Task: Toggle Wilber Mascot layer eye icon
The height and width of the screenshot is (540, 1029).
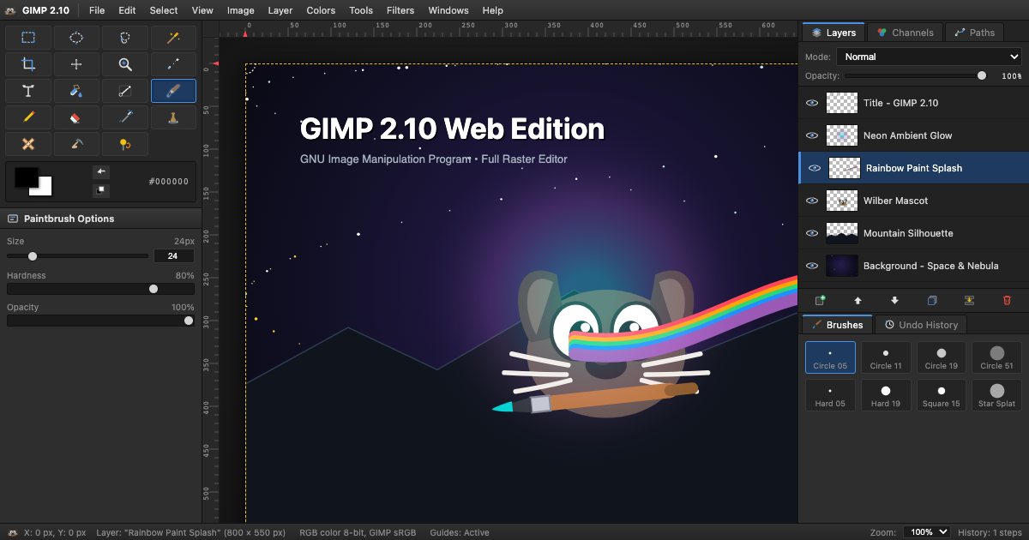Action: [x=812, y=201]
